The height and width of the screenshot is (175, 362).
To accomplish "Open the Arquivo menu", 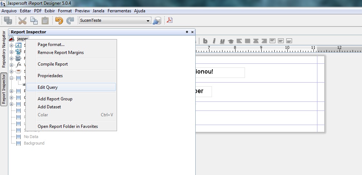I will click(x=9, y=11).
